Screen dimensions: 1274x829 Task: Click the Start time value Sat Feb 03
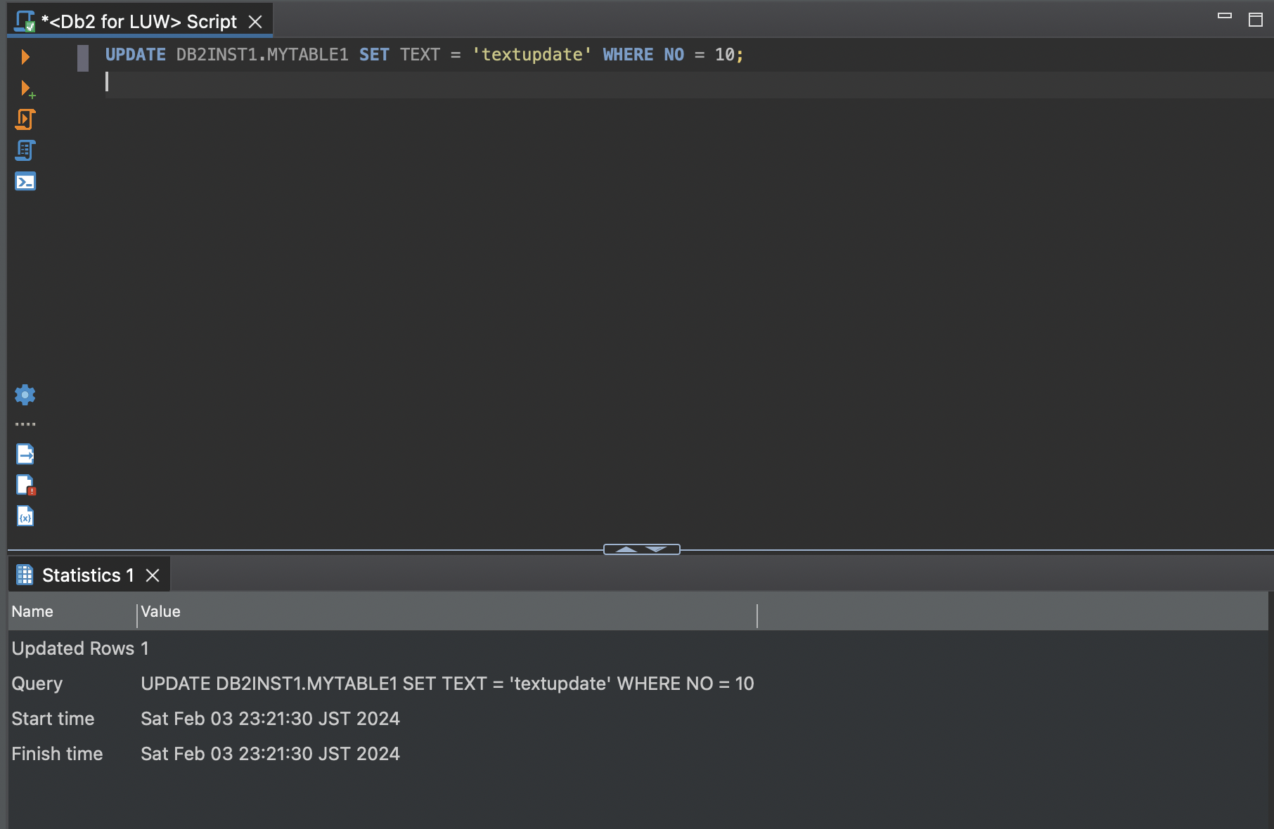[x=270, y=719]
